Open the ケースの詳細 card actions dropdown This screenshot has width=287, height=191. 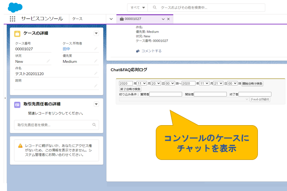pos(96,34)
